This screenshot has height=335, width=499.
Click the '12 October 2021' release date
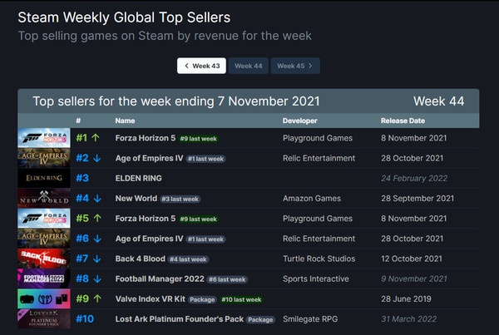tap(412, 259)
